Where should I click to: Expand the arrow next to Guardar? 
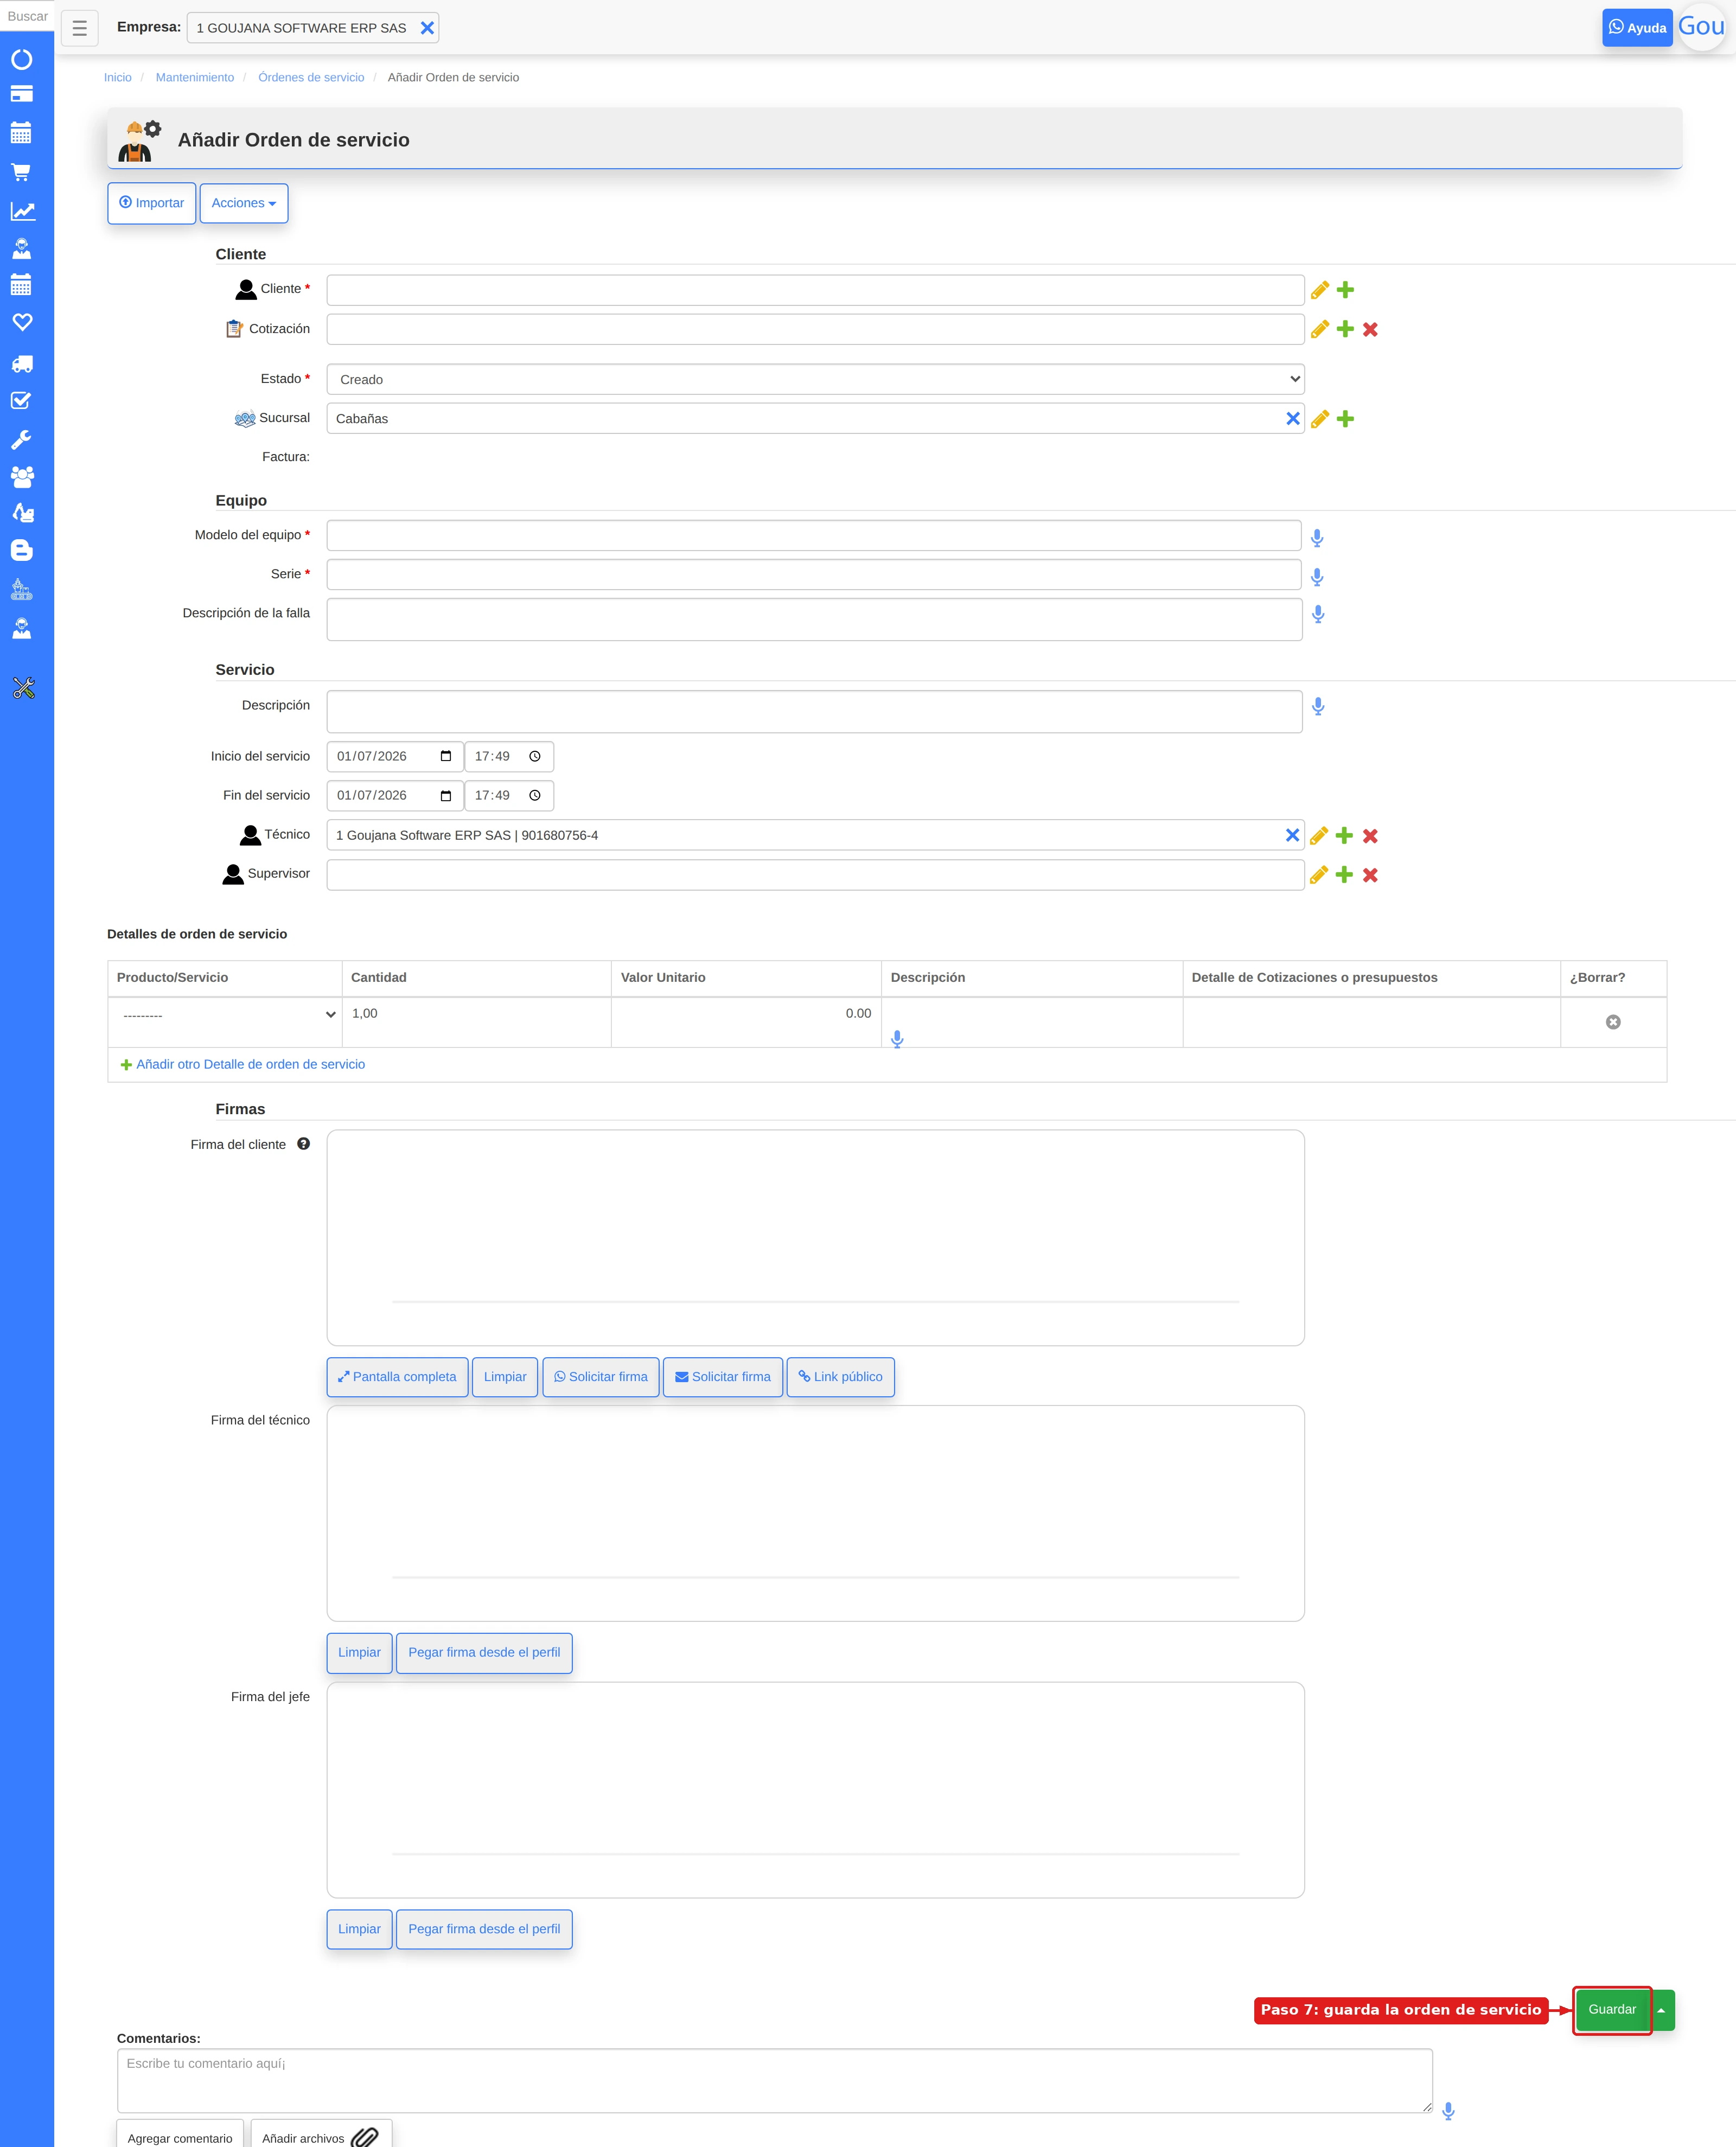(1662, 2010)
